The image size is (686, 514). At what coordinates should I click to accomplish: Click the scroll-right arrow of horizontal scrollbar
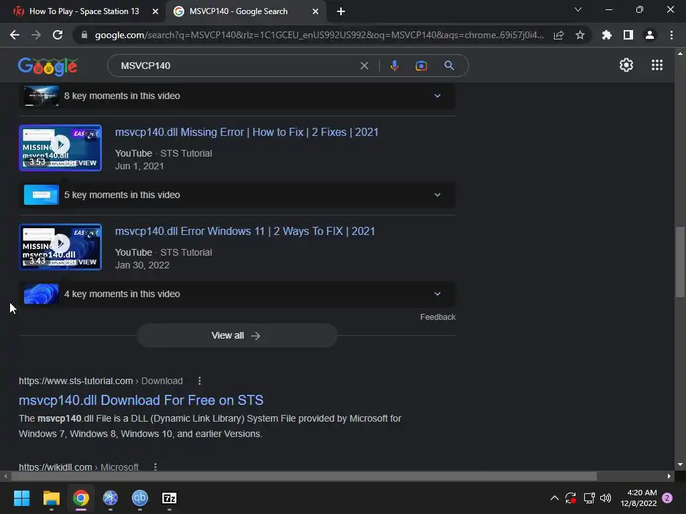click(x=669, y=476)
